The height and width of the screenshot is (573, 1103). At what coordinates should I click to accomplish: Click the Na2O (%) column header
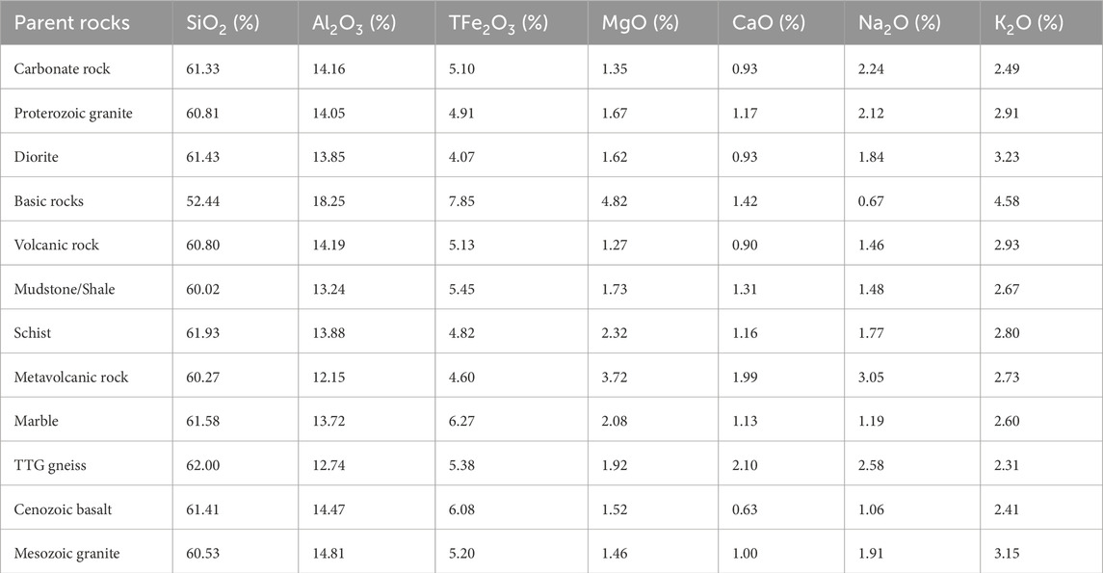coord(899,22)
